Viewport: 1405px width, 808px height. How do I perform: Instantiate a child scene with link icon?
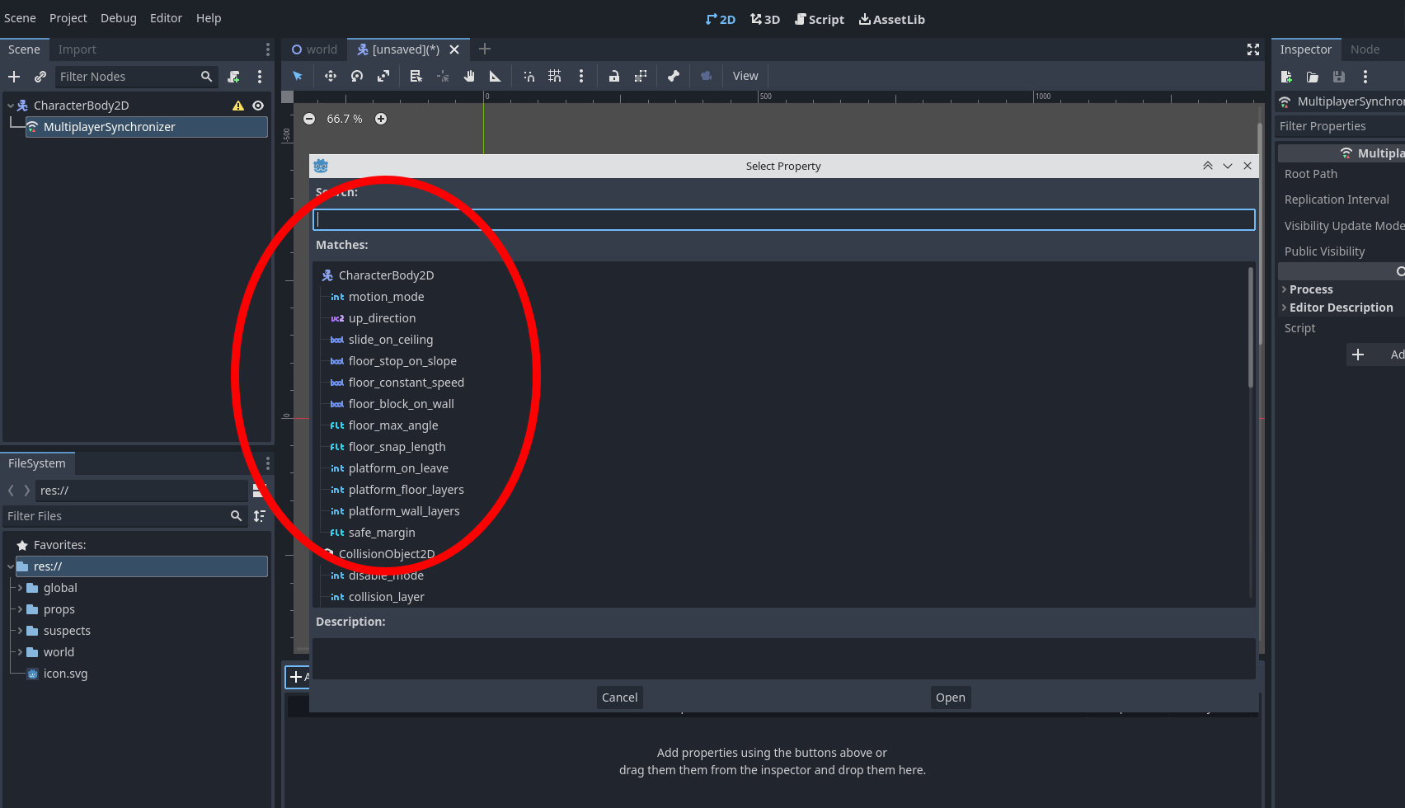coord(40,77)
